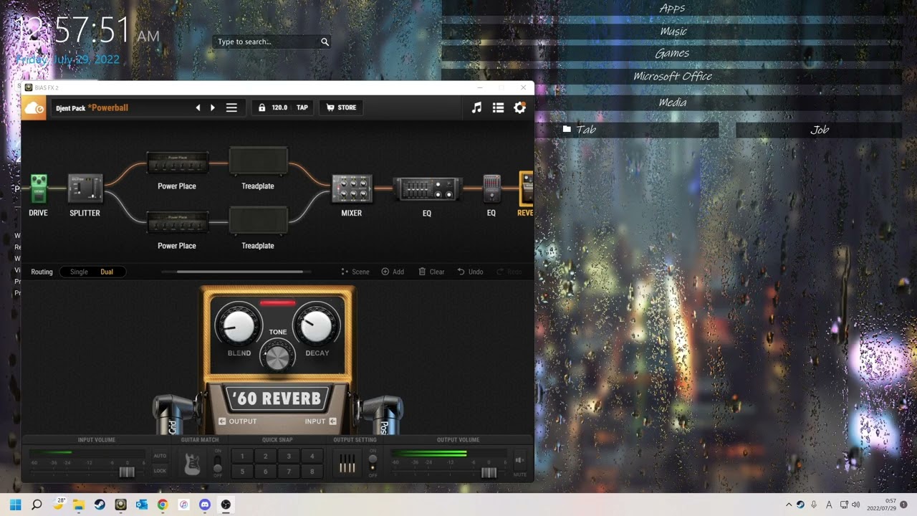Select Quick Snap 8

[x=312, y=472]
